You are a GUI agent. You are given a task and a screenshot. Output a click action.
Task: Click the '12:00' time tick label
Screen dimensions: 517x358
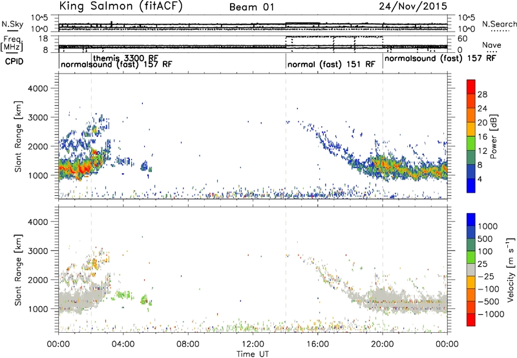pos(253,344)
